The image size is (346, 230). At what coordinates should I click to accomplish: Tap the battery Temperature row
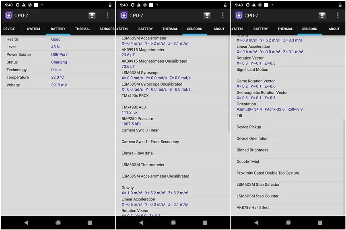(58, 77)
